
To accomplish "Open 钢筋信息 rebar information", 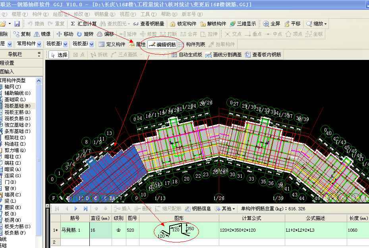I will [198, 209].
